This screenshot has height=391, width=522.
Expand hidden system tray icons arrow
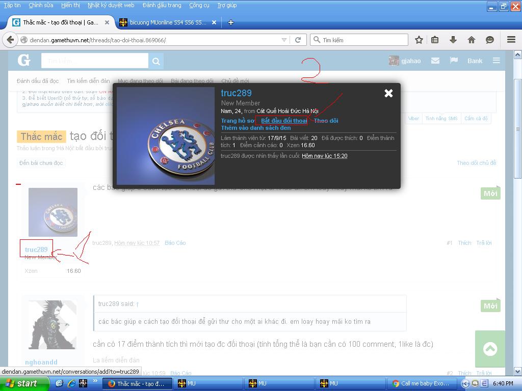[x=465, y=383]
